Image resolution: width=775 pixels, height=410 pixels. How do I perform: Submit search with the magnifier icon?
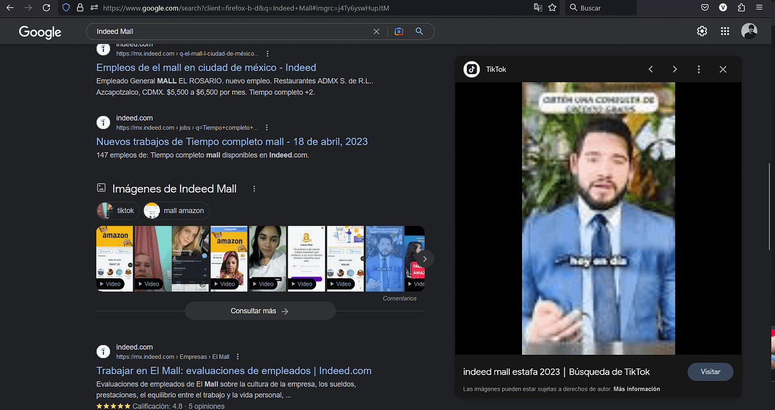point(419,32)
